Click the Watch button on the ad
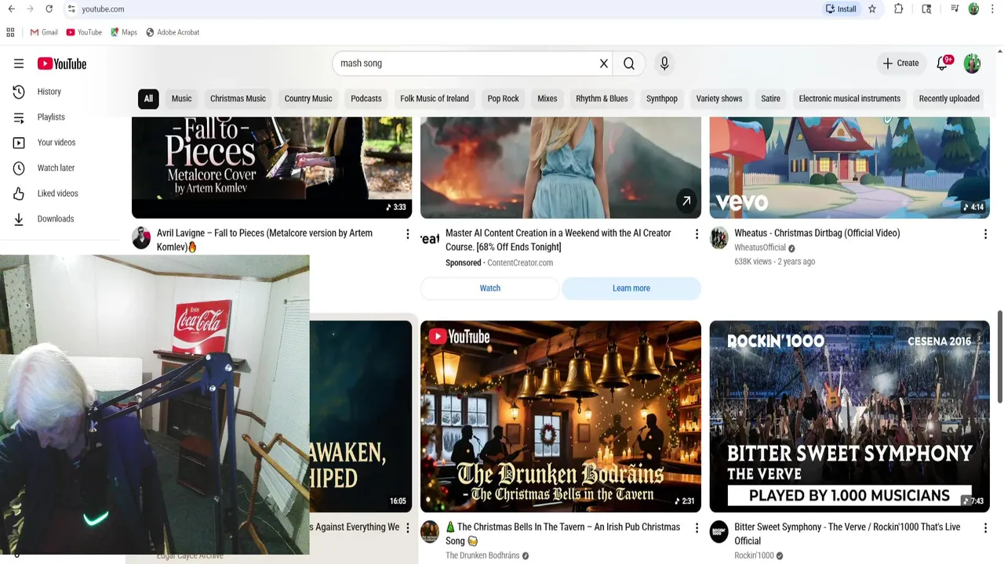Image resolution: width=1004 pixels, height=564 pixels. pyautogui.click(x=490, y=288)
